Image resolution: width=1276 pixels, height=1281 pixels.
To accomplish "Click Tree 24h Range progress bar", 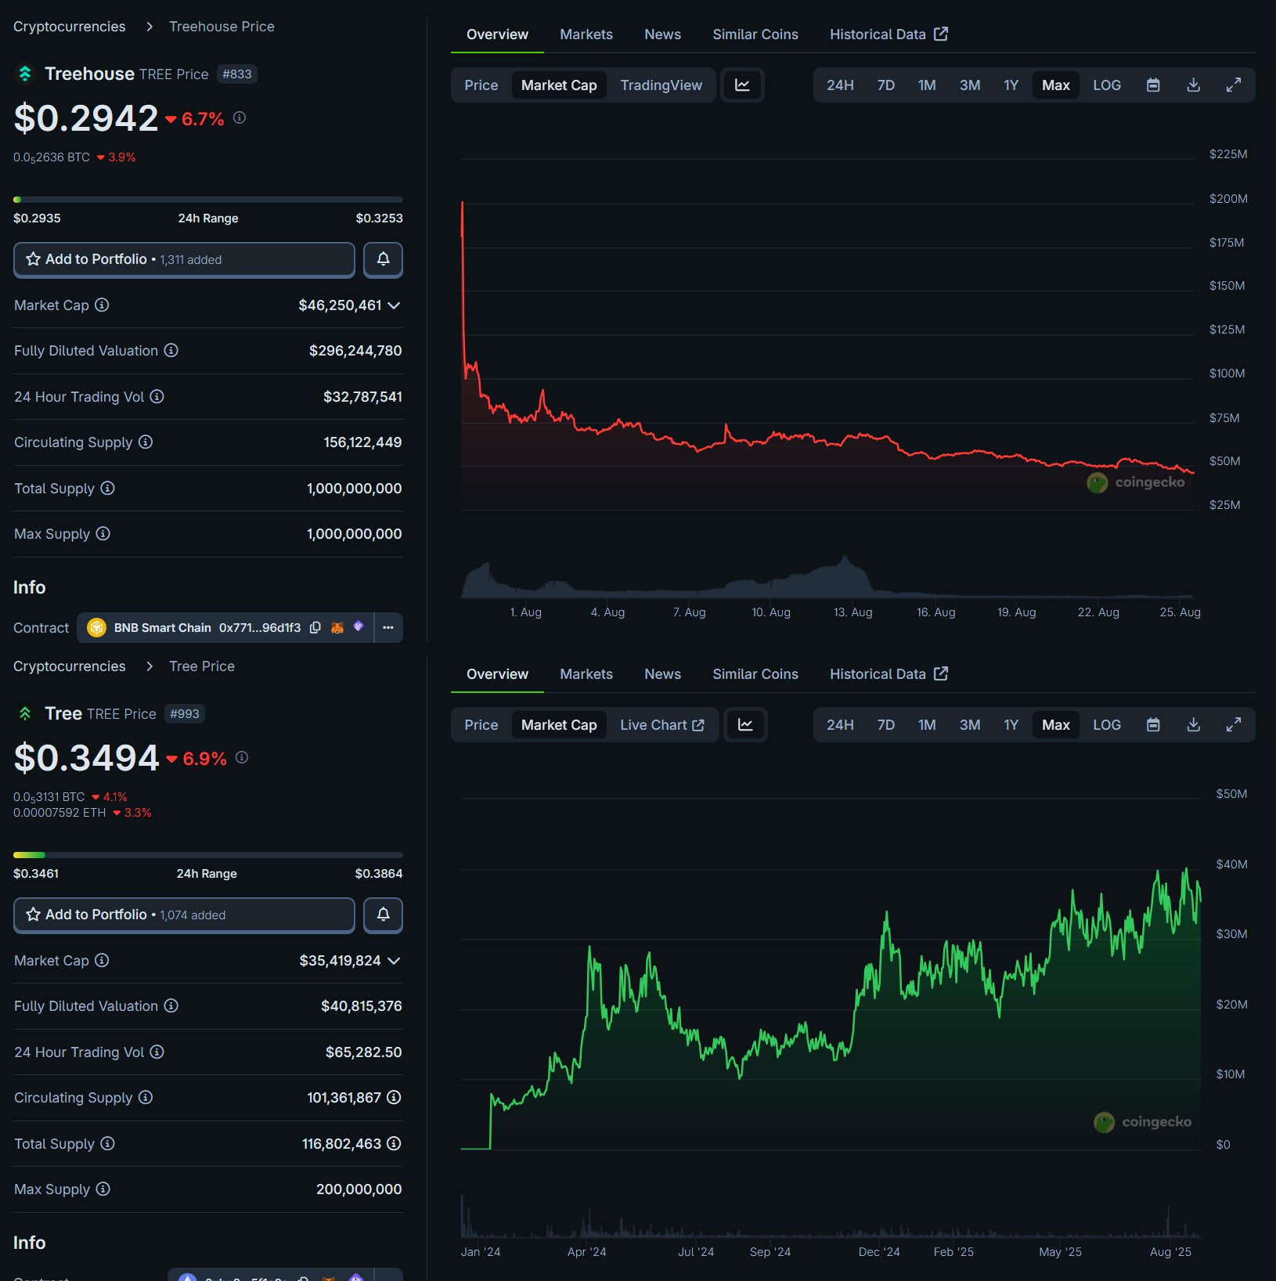I will click(208, 855).
